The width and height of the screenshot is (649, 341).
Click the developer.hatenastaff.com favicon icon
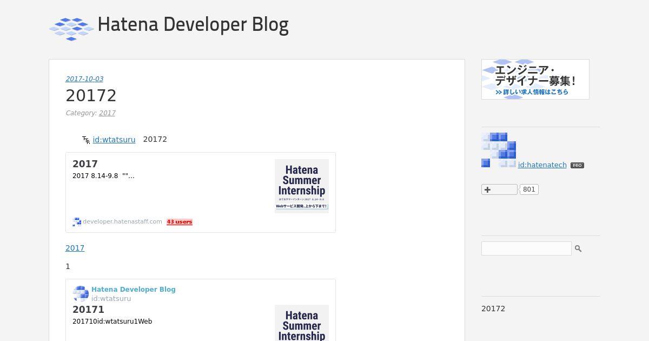pos(77,222)
